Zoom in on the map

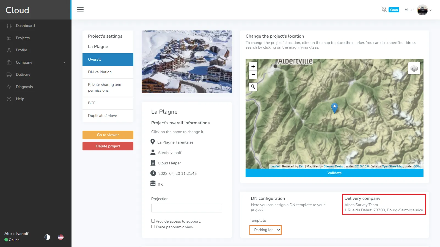click(253, 66)
